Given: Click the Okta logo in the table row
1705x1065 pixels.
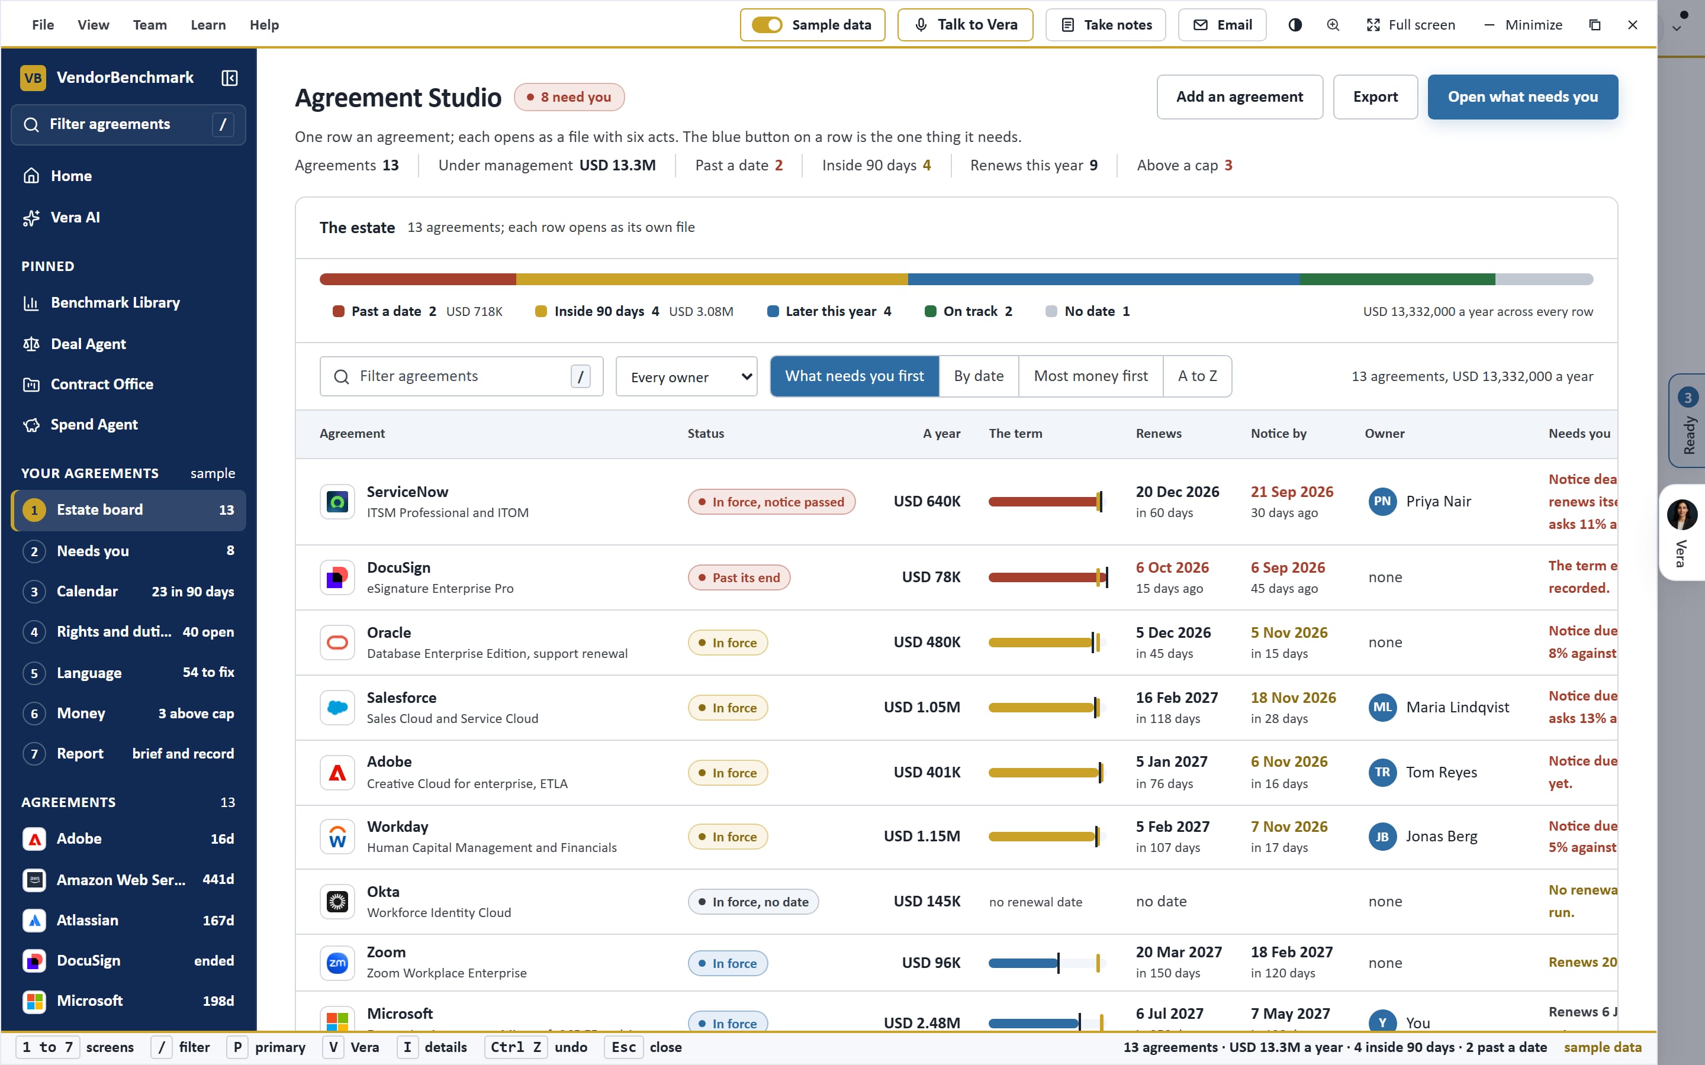Looking at the screenshot, I should tap(337, 902).
